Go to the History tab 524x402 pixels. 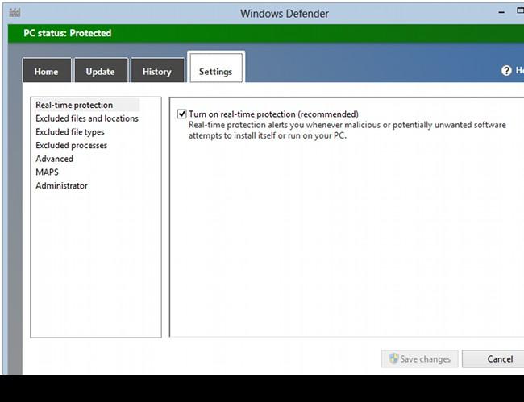(x=157, y=70)
